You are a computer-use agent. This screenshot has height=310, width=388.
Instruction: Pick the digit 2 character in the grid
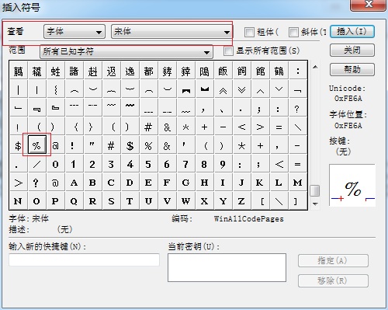click(x=92, y=164)
